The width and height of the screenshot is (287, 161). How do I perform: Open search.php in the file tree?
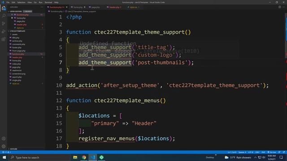[17, 77]
